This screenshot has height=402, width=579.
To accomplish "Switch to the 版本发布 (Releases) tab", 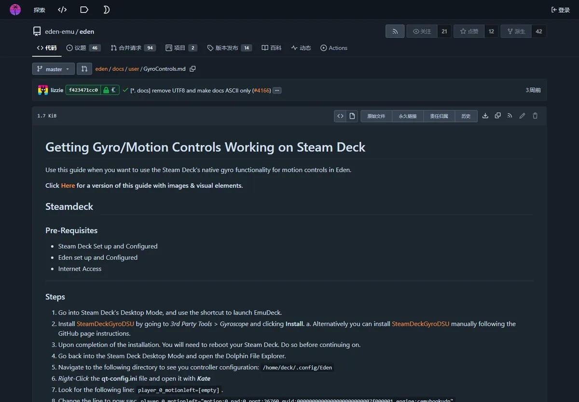I will (230, 48).
